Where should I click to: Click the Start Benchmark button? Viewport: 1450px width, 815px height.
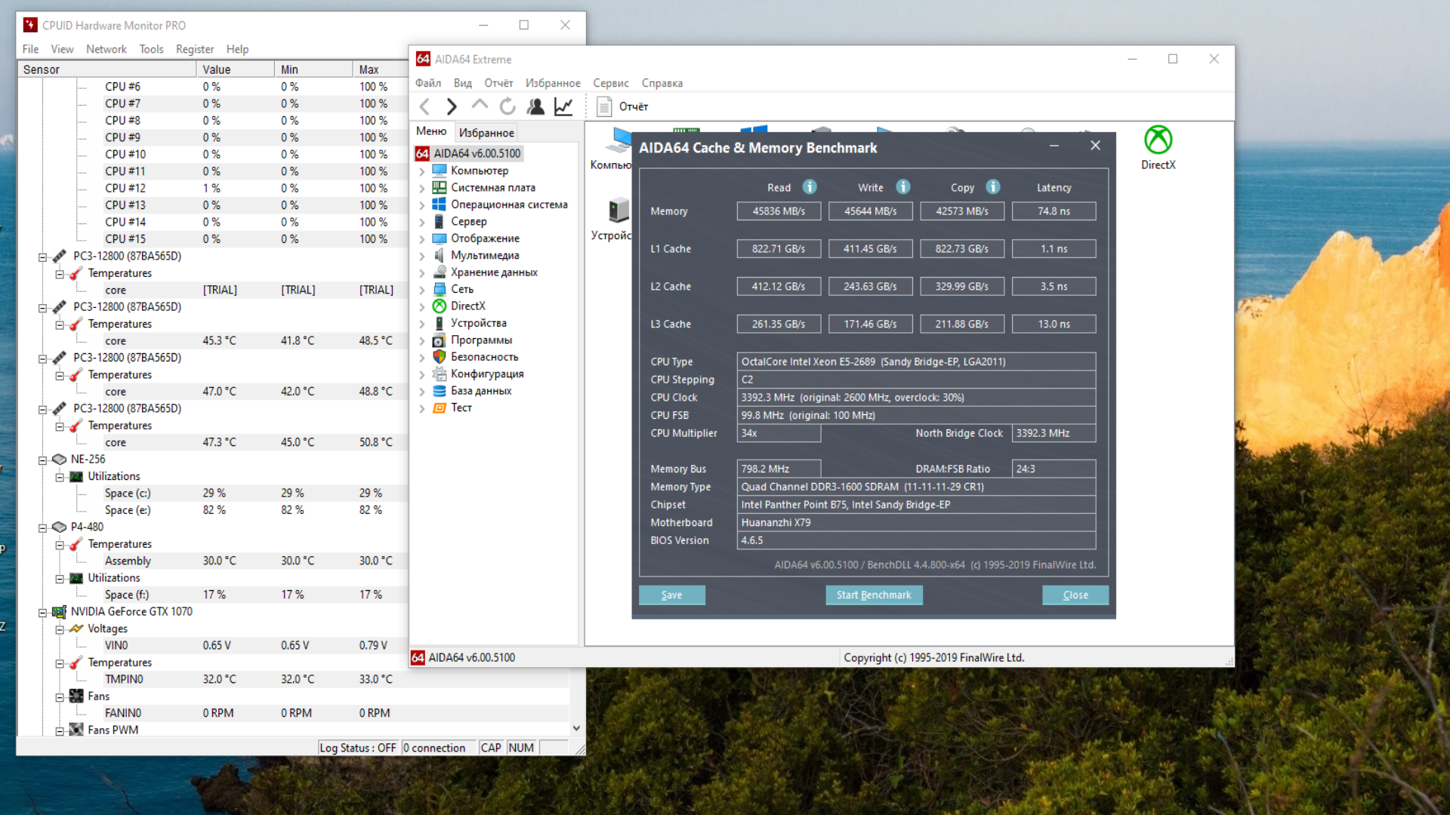[874, 595]
